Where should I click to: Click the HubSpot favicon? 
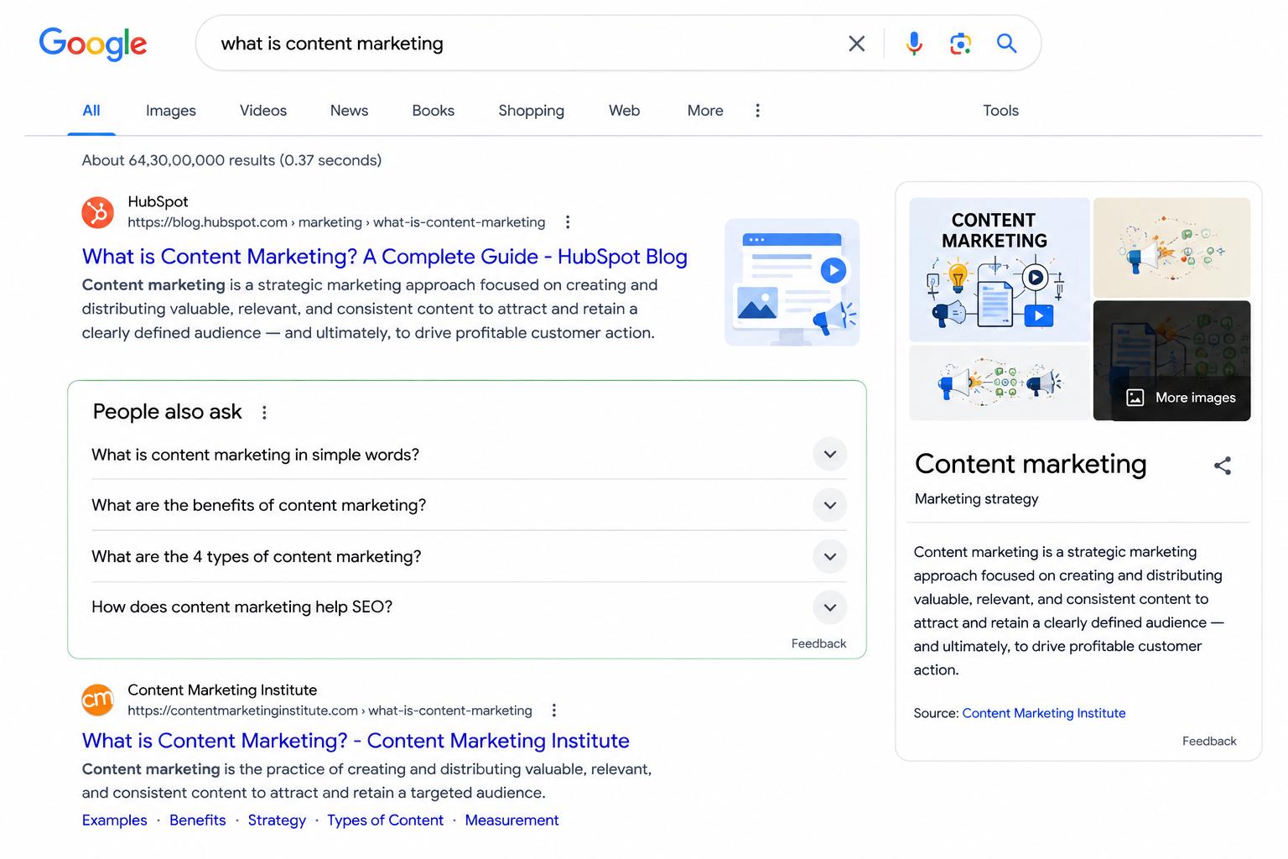click(98, 211)
